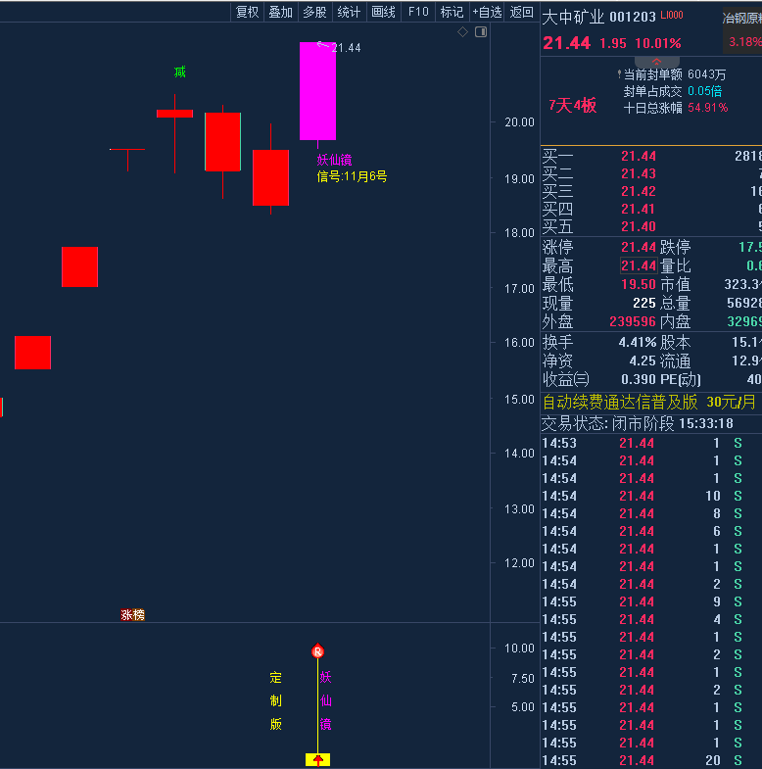
Task: Add stock to watchlist with +自选
Action: [x=487, y=12]
